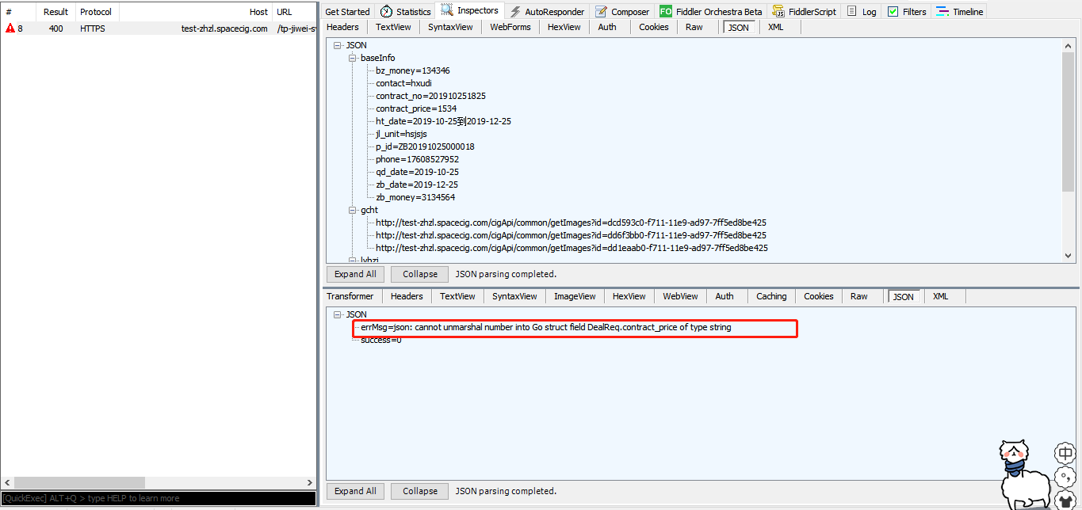The width and height of the screenshot is (1082, 510).
Task: Click the red warning icon on session 8
Action: pos(10,28)
